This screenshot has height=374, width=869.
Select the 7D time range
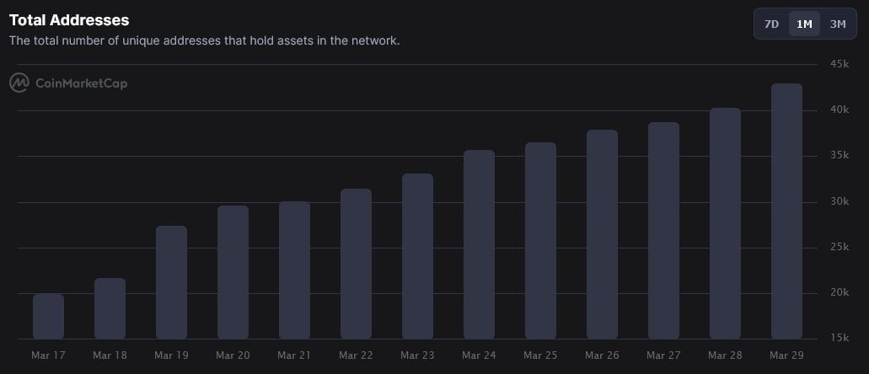click(771, 24)
